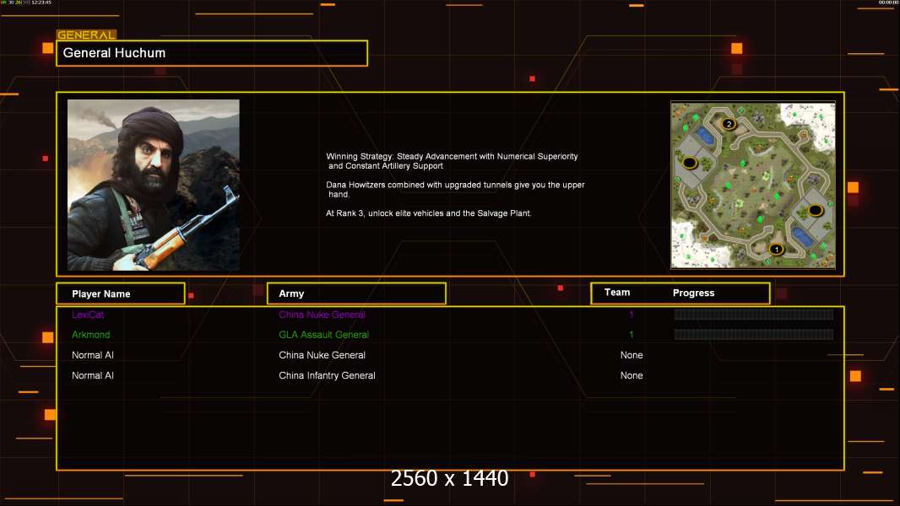This screenshot has width=900, height=506.
Task: Click start position 2 marker on minimap
Action: (729, 124)
